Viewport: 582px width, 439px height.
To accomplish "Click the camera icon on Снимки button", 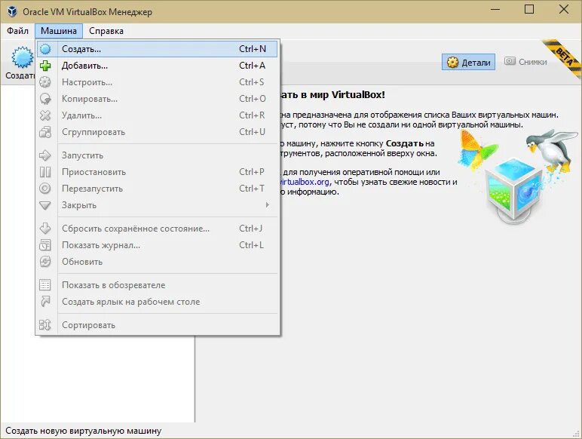I will coord(510,61).
